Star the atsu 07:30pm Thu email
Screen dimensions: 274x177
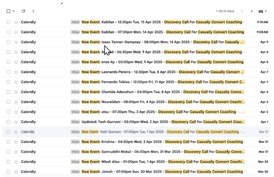click(16, 112)
